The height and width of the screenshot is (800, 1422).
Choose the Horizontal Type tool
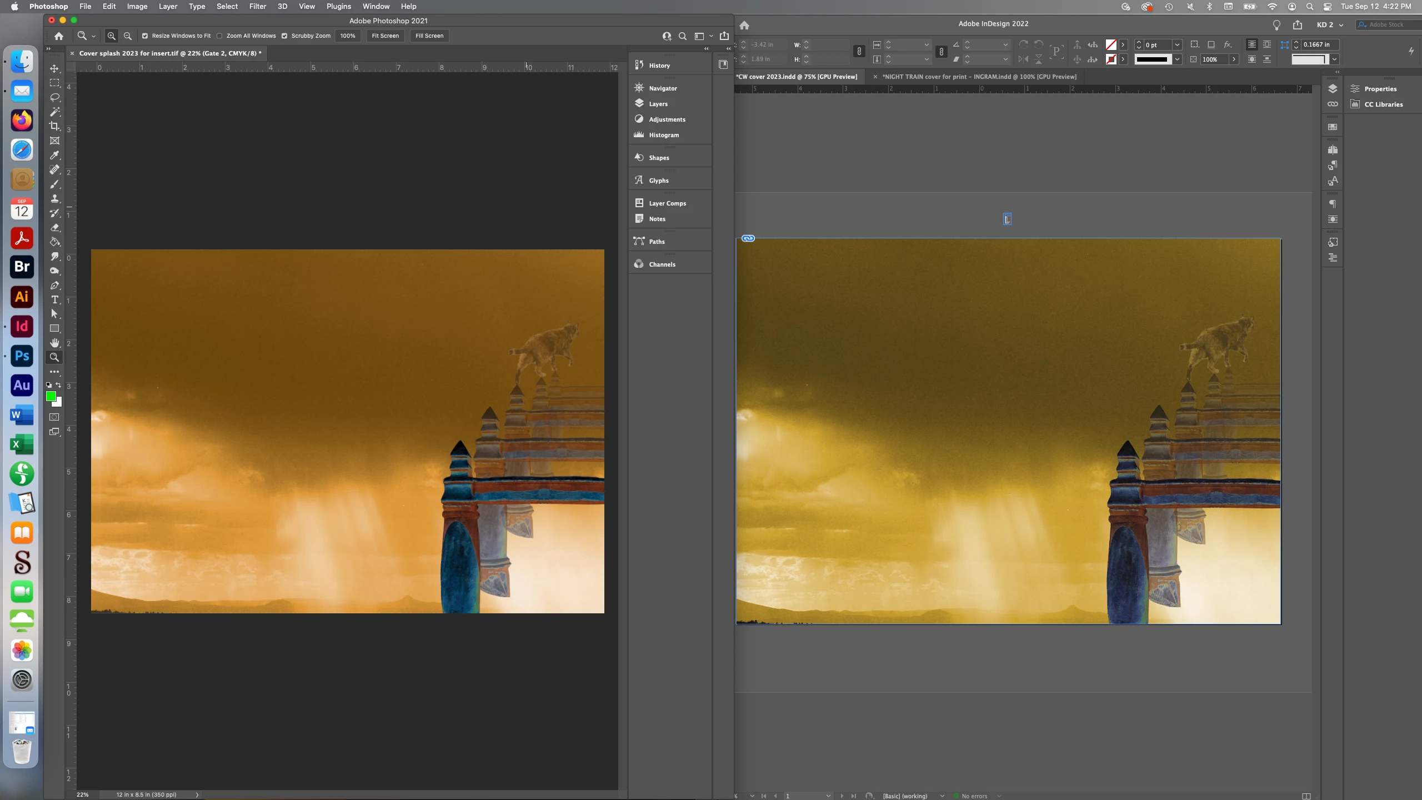click(x=54, y=300)
